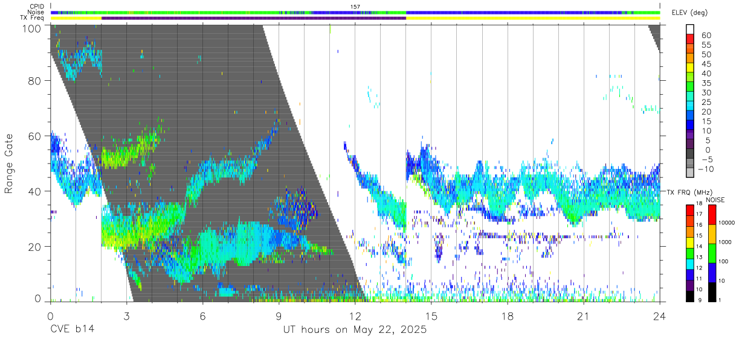Click the CVE b14 radar label

click(72, 330)
